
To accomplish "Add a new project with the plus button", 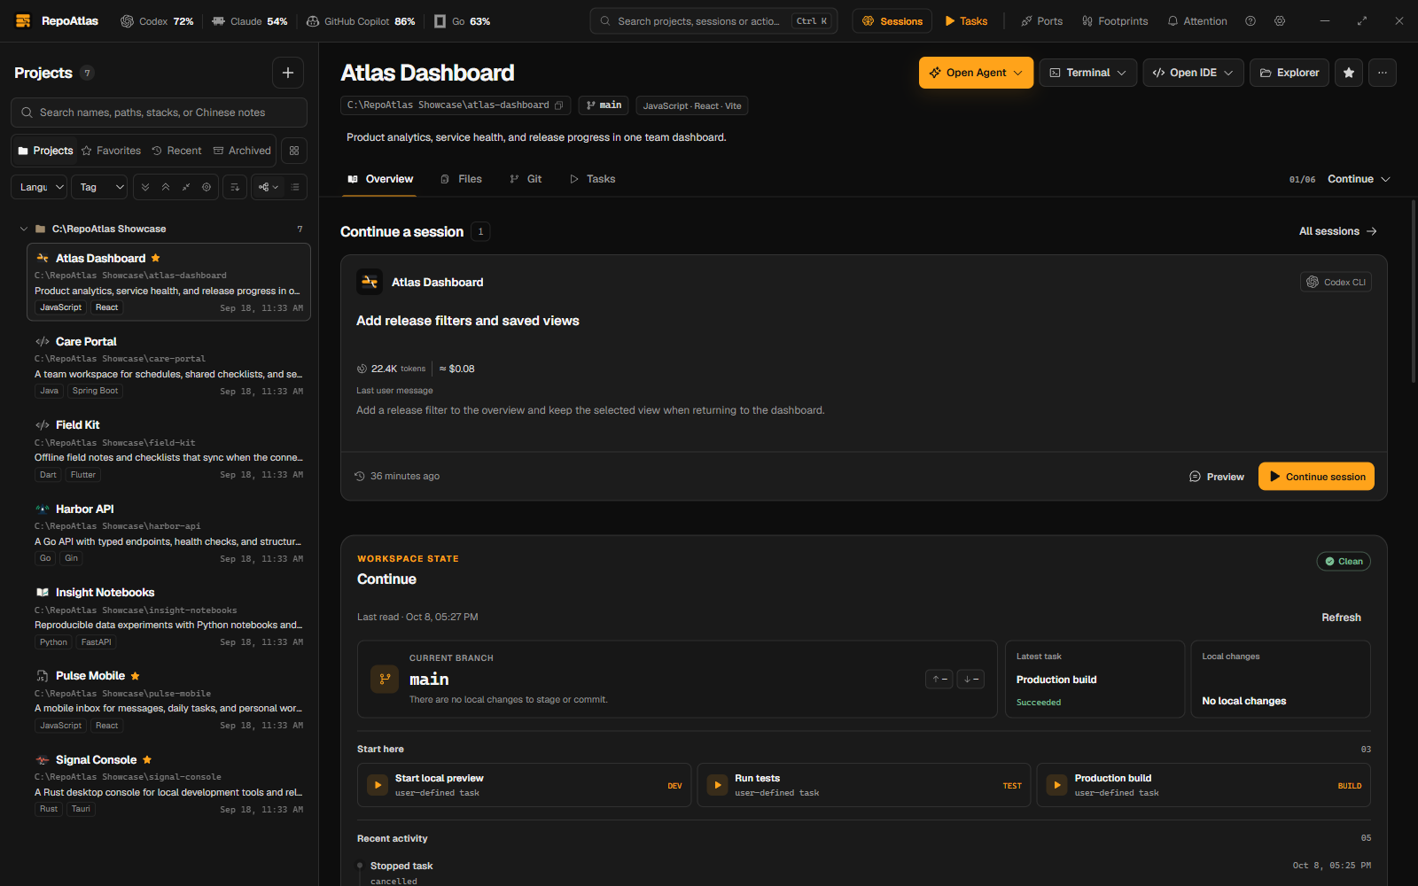I will 288,73.
